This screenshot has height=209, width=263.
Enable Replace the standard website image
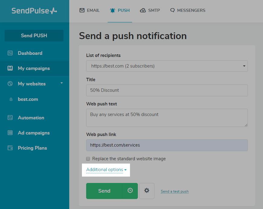[x=88, y=159]
